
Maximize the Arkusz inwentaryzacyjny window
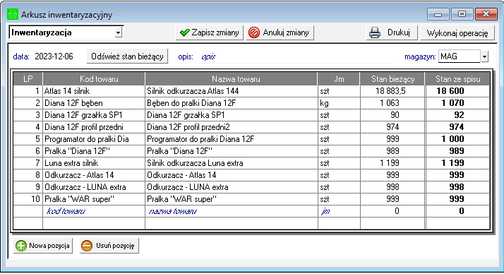tap(462, 14)
